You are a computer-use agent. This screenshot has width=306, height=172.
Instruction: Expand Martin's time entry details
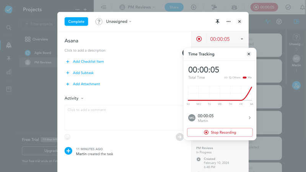coord(249,118)
